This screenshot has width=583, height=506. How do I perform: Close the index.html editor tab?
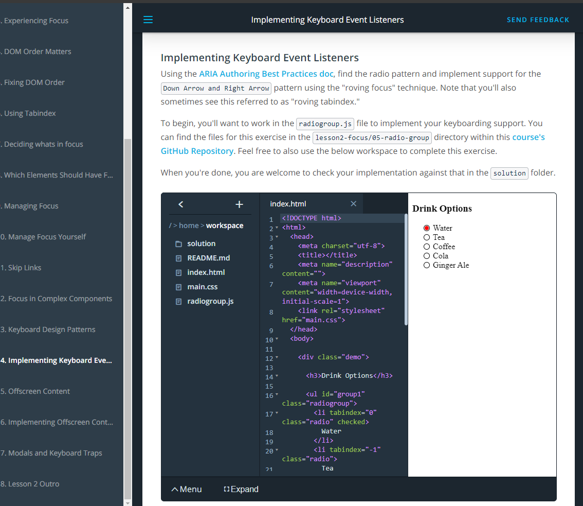(x=353, y=203)
